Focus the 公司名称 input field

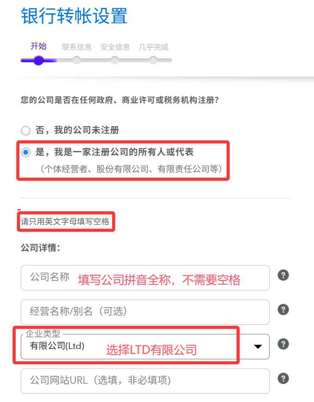145,278
